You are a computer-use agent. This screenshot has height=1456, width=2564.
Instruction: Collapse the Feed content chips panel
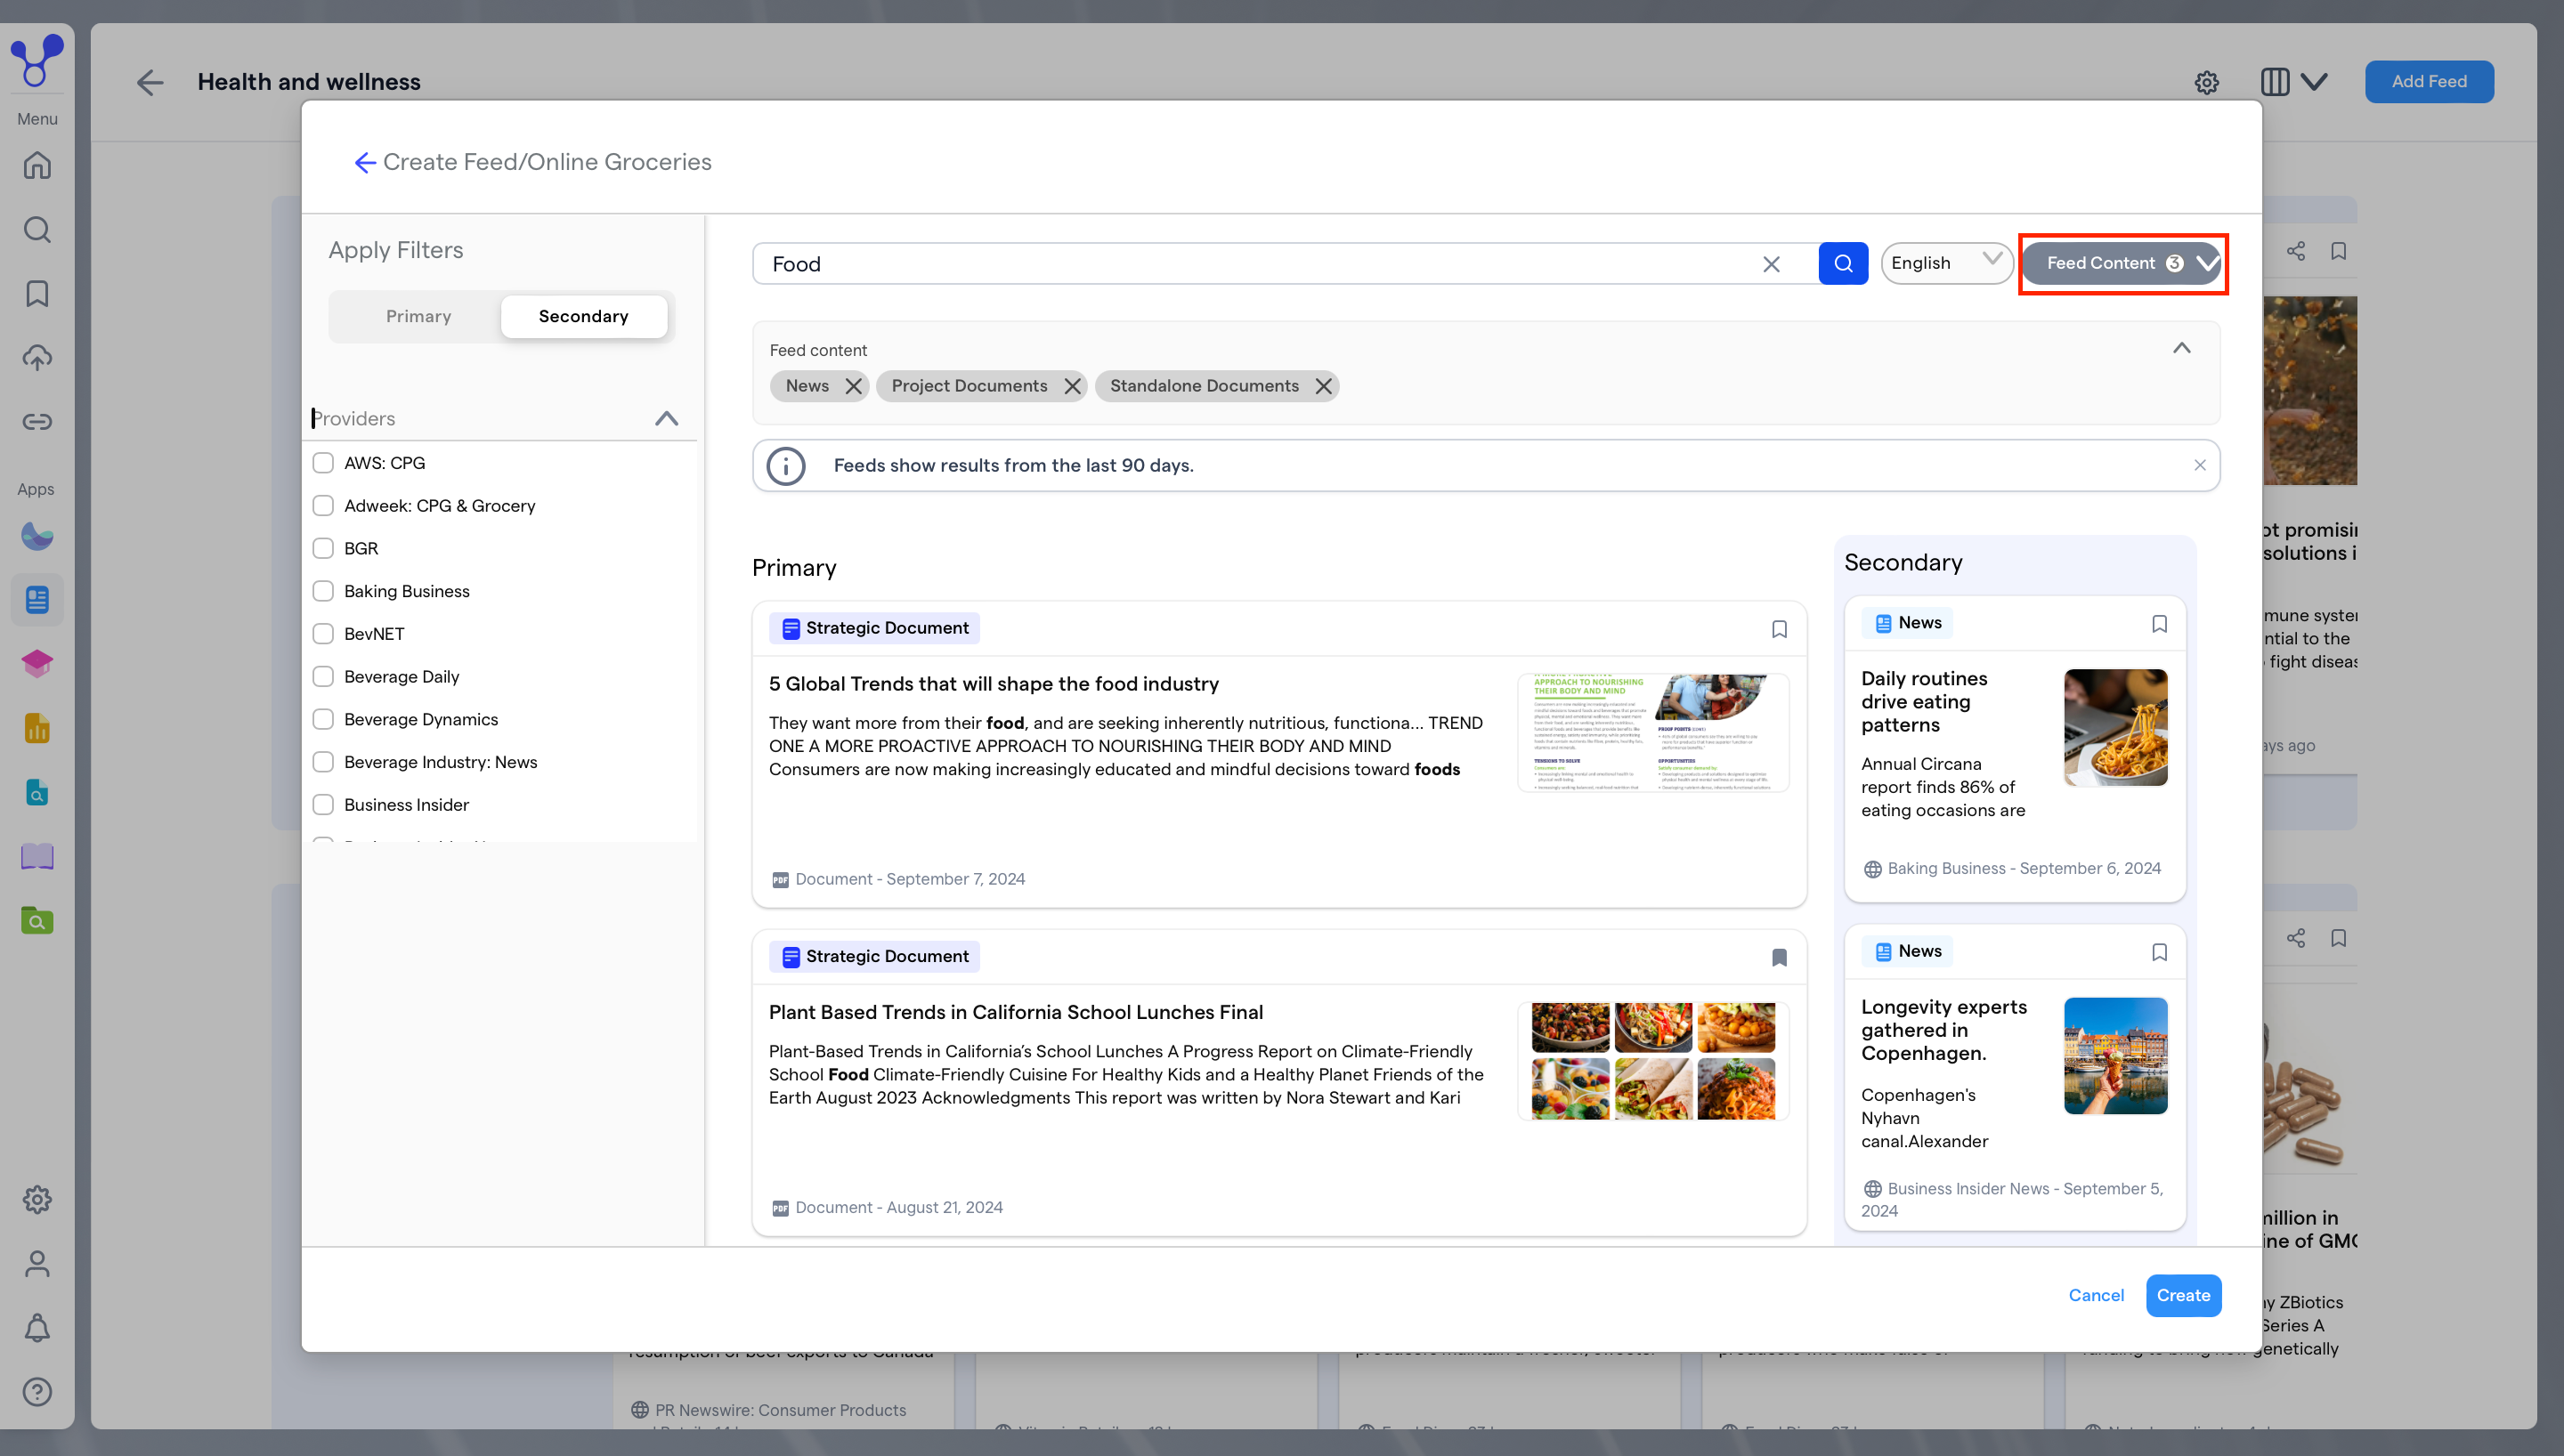click(x=2182, y=348)
